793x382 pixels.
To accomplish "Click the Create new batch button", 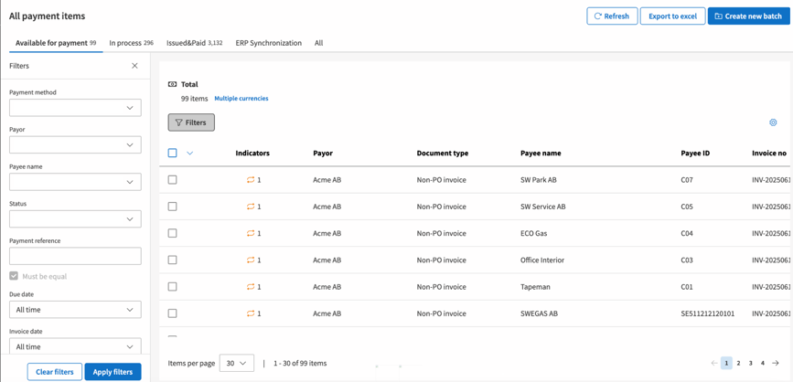I will 748,16.
